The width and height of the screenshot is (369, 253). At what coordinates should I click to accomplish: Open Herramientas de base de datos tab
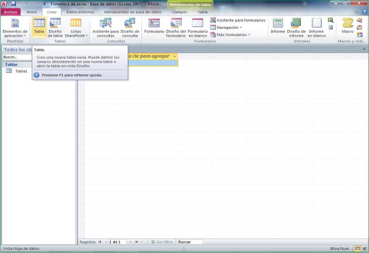133,12
